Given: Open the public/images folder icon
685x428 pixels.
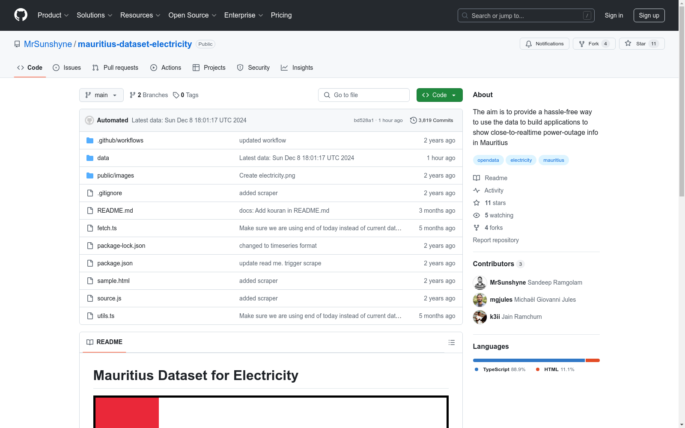Looking at the screenshot, I should click(x=90, y=175).
